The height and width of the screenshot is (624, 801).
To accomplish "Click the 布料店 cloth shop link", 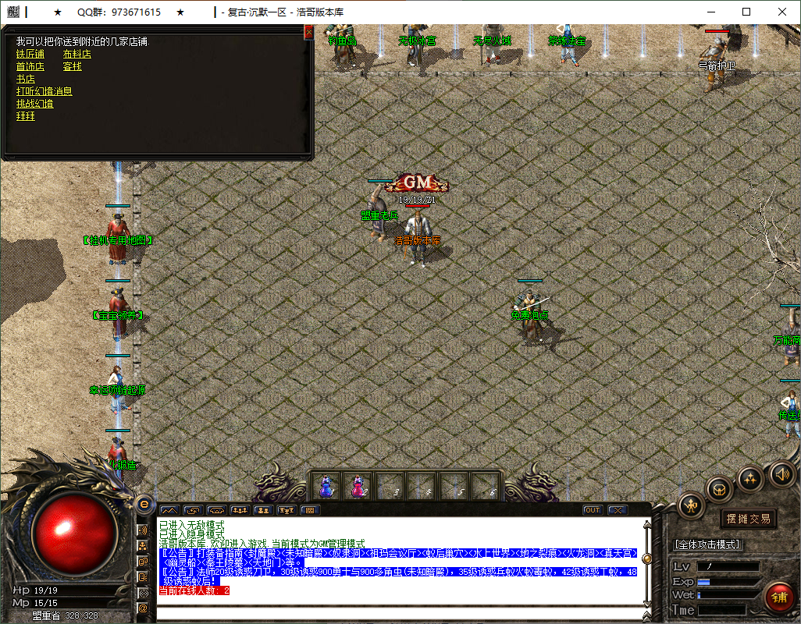I will tap(77, 54).
